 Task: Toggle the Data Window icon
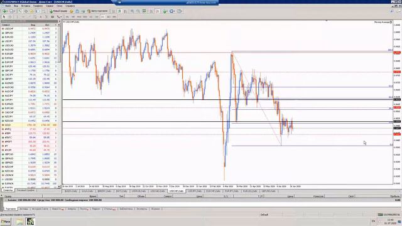(x=26, y=11)
